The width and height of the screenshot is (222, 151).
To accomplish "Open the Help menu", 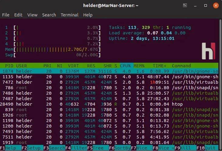I will point(88,15).
